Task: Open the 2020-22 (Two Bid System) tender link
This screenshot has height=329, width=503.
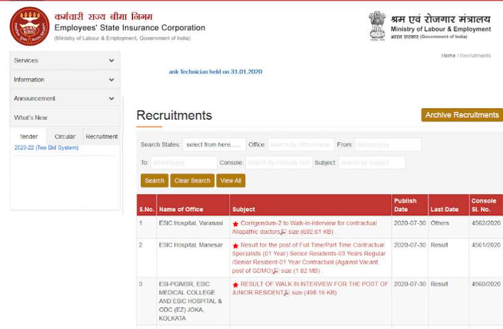Action: tap(46, 148)
